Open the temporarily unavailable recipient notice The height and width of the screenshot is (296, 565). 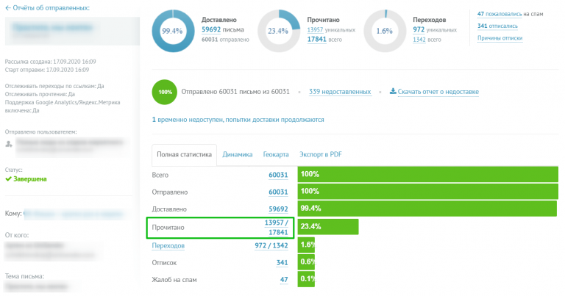tap(238, 120)
